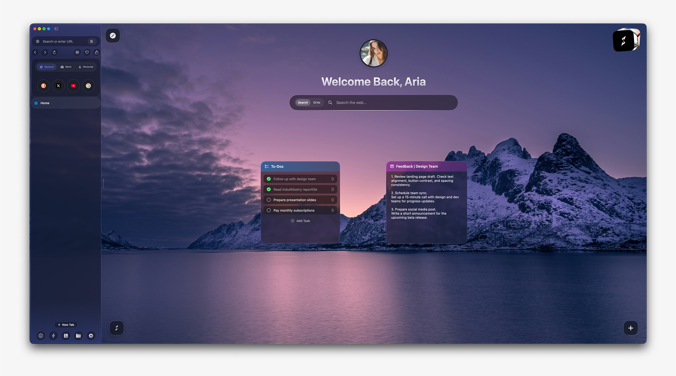The width and height of the screenshot is (676, 376).
Task: Switch to the Work profile
Action: tap(66, 67)
